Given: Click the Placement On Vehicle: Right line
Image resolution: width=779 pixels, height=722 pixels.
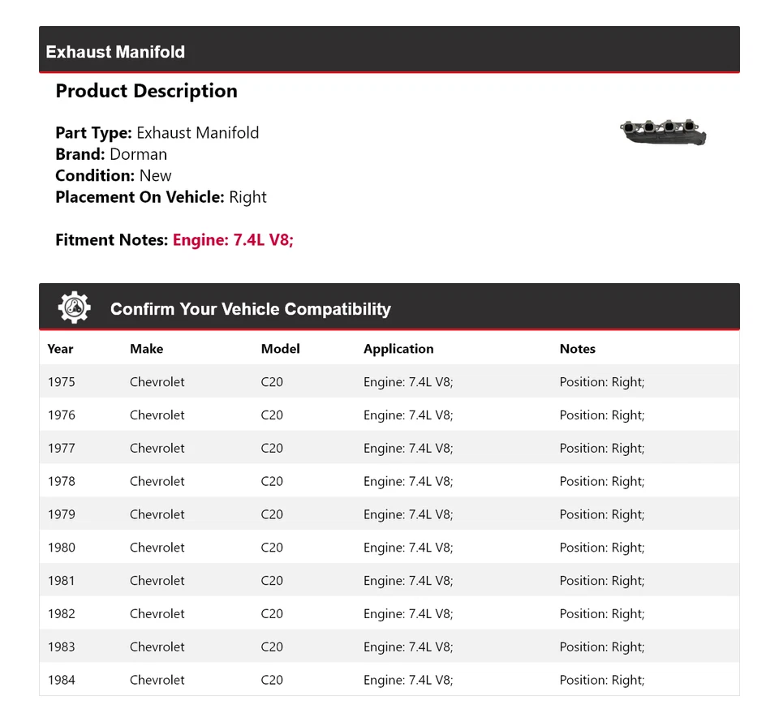Looking at the screenshot, I should [161, 197].
